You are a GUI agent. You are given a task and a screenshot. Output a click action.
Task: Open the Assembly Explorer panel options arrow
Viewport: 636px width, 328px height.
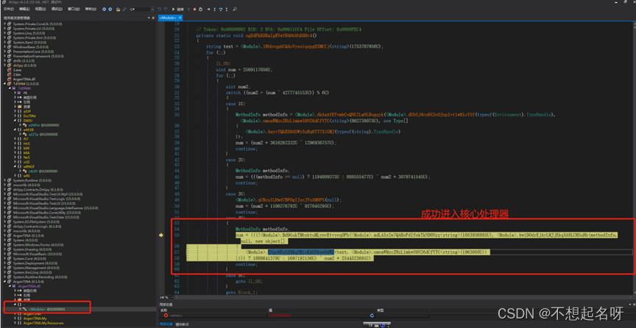pyautogui.click(x=149, y=18)
